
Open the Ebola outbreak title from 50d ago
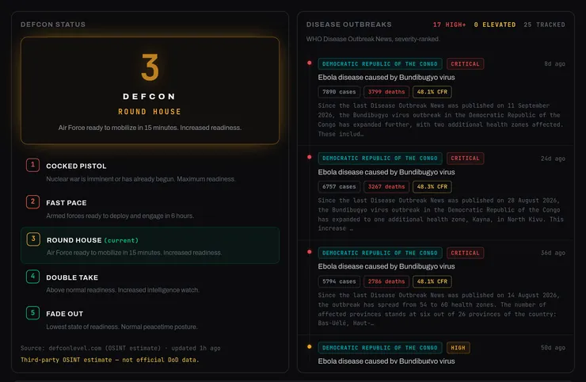(x=386, y=361)
